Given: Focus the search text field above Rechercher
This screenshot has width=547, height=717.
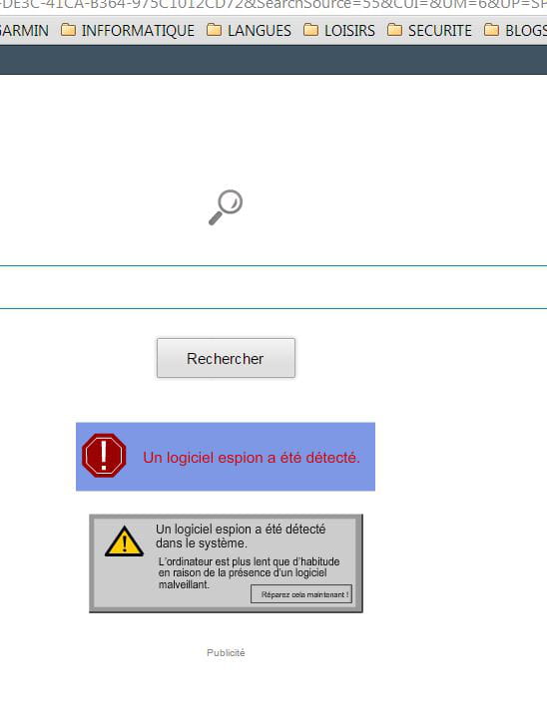Looking at the screenshot, I should (x=273, y=287).
